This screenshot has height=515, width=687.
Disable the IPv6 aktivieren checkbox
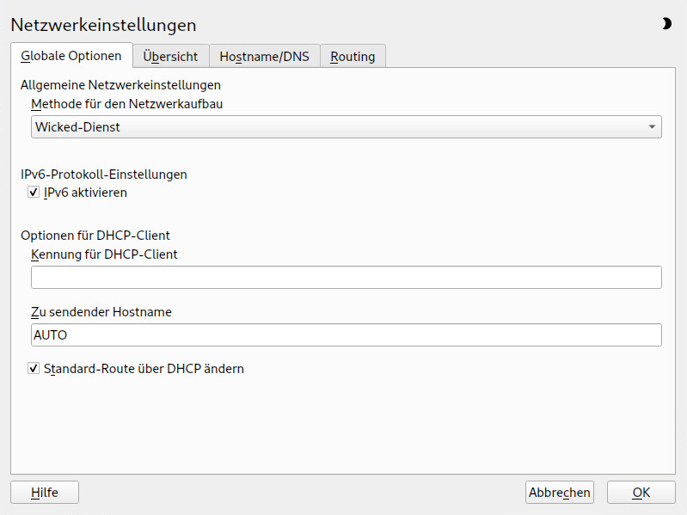pos(34,193)
